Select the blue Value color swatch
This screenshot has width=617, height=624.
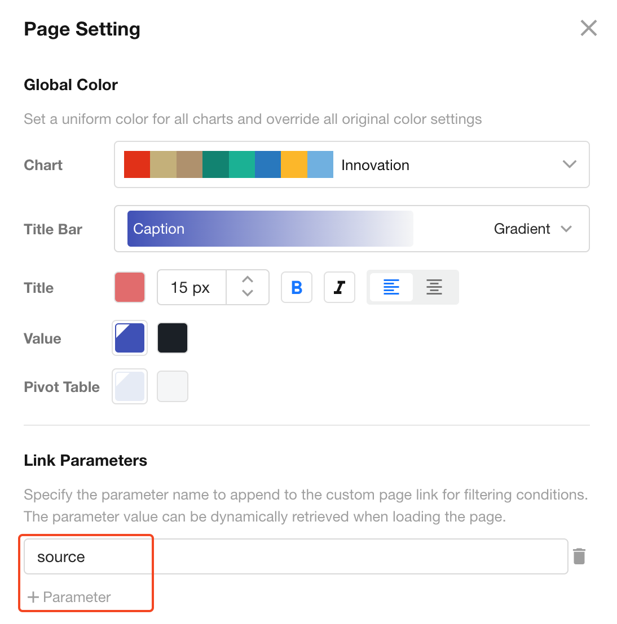pos(130,338)
